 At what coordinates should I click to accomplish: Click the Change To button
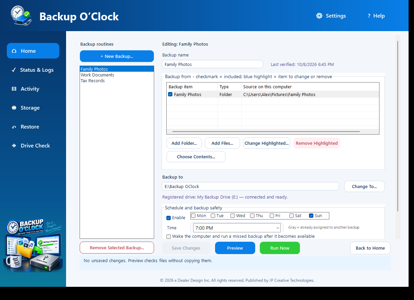tap(364, 186)
